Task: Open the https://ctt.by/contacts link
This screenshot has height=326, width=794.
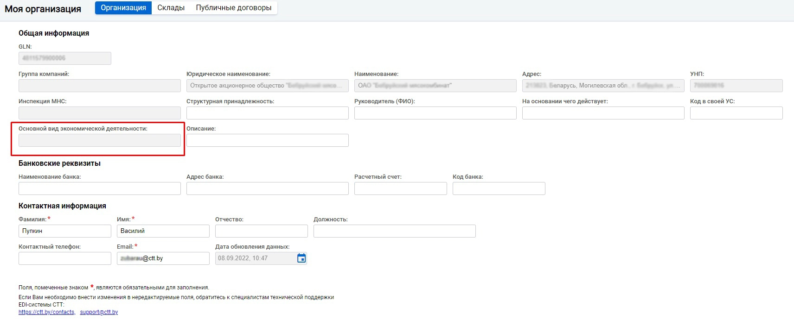Action: (47, 312)
